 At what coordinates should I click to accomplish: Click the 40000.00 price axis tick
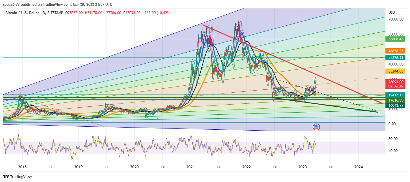(396, 64)
